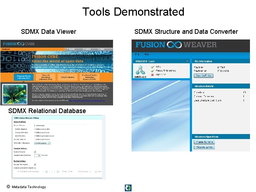This screenshot has width=256, height=192.
Task: Open the Help menu in Fusion Weaver
Action: [x=146, y=54]
